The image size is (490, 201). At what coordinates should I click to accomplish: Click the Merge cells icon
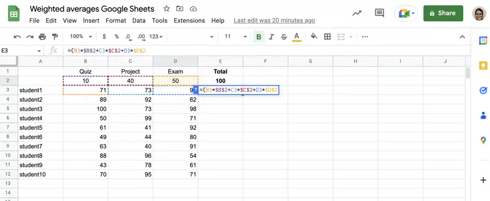click(x=341, y=37)
